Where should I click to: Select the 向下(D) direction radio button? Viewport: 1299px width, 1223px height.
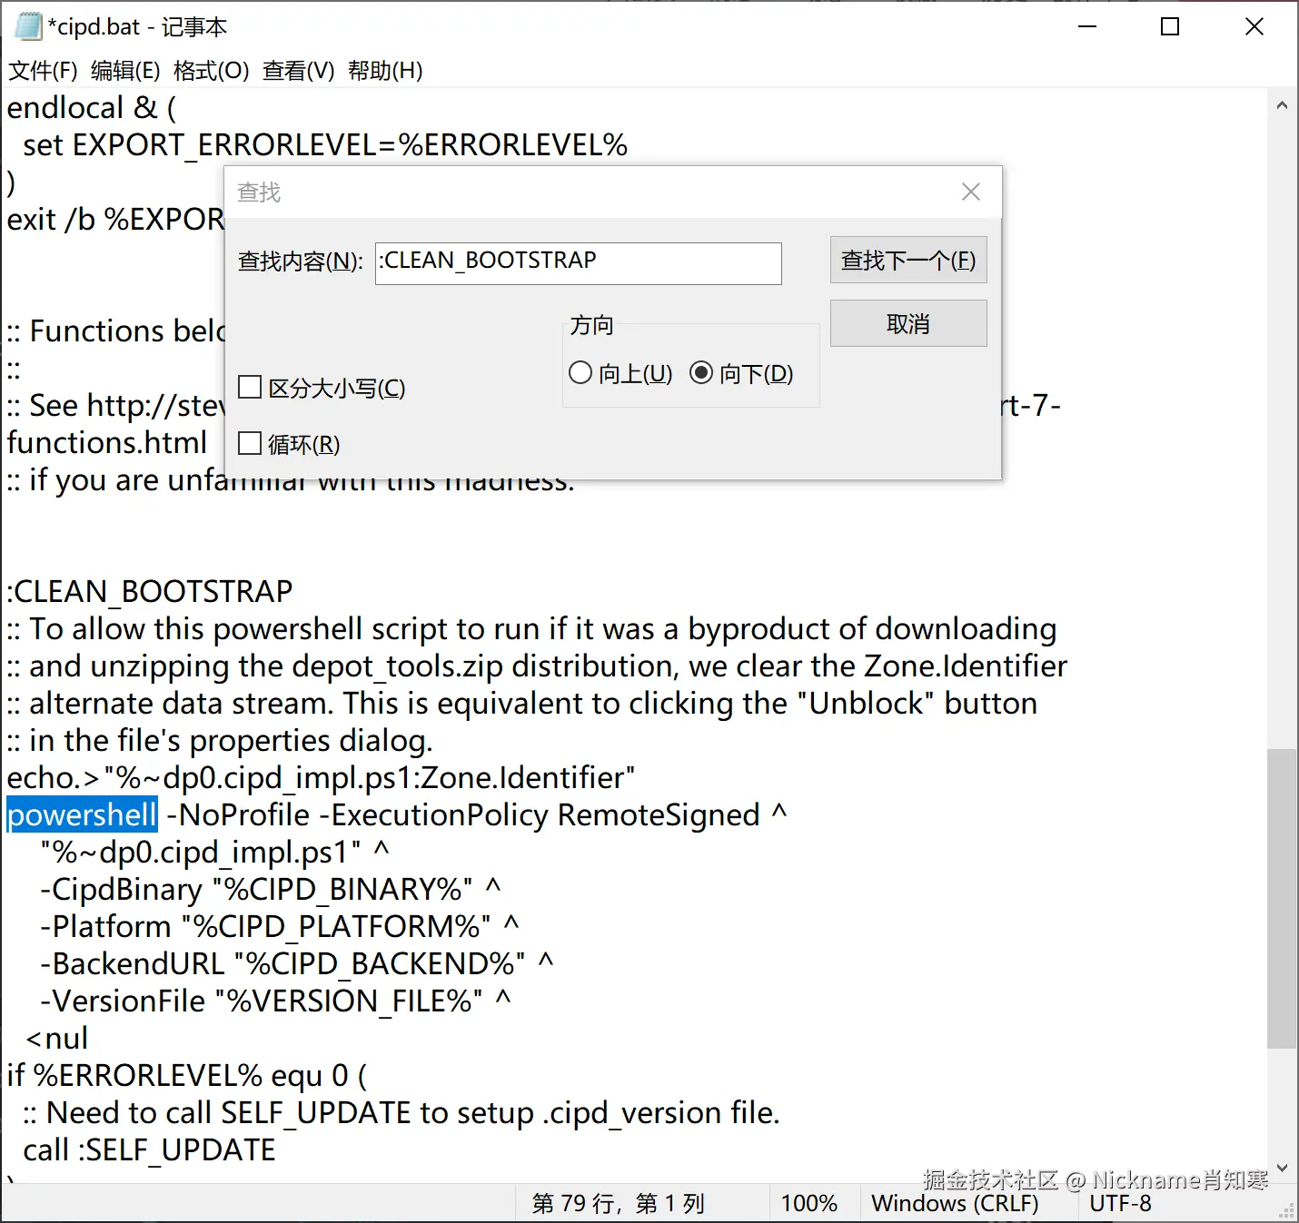coord(741,373)
